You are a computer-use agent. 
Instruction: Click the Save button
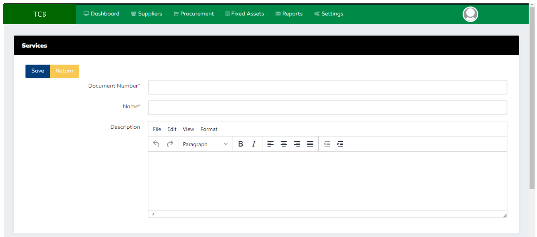click(x=38, y=71)
